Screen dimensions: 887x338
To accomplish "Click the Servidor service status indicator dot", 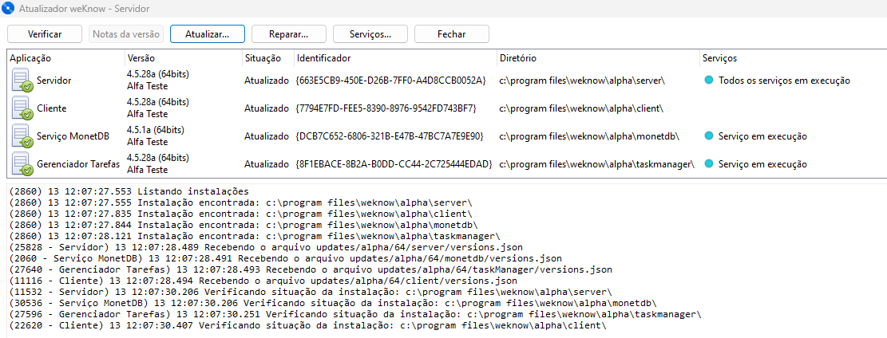I will point(708,81).
